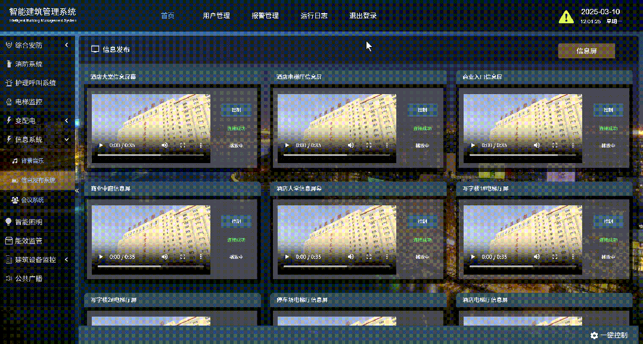Click the 写字楼1#电梯厅屏 video thumbnail
643x344 pixels.
(x=523, y=240)
